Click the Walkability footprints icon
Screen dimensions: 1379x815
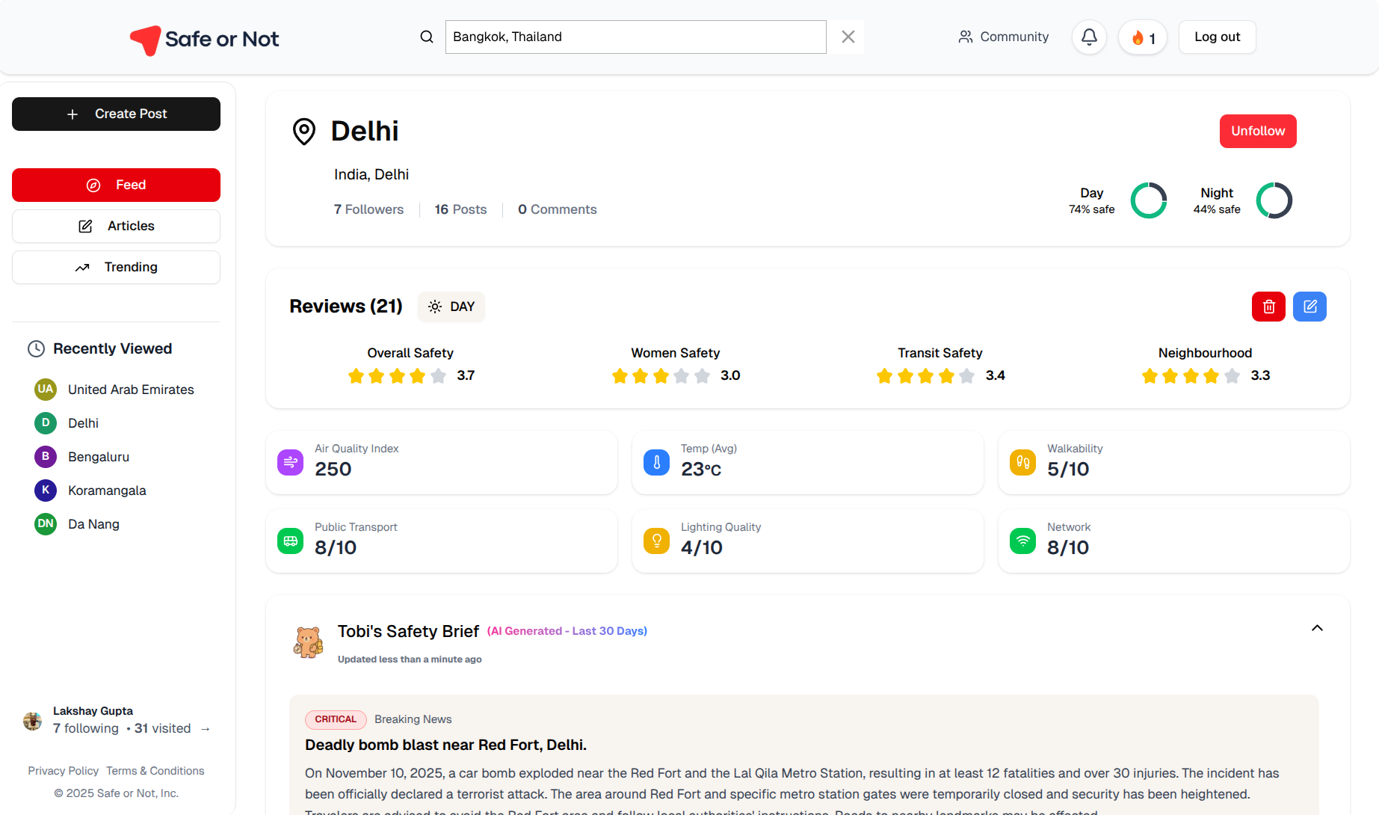point(1022,463)
